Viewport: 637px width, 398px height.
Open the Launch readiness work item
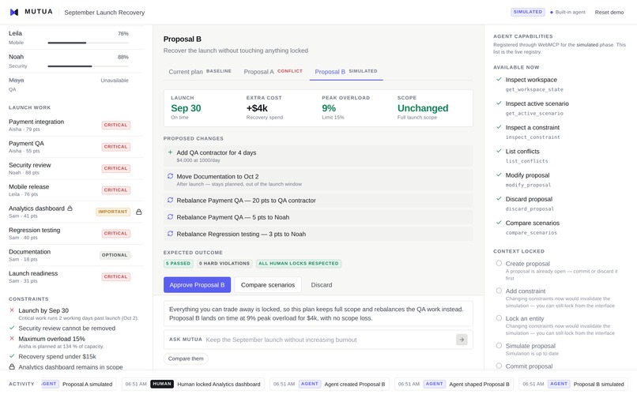[76, 276]
